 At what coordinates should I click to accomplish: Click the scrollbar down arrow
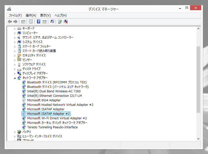click(x=198, y=139)
